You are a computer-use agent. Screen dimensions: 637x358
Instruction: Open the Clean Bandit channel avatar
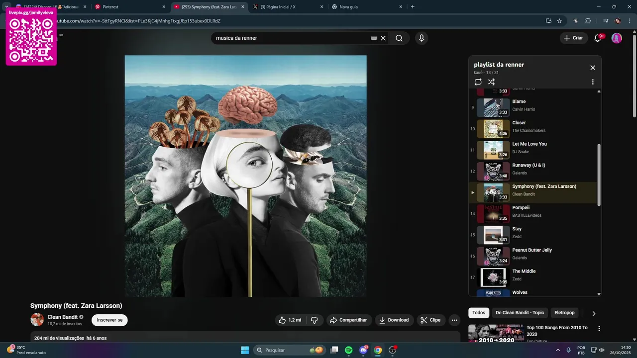[37, 320]
